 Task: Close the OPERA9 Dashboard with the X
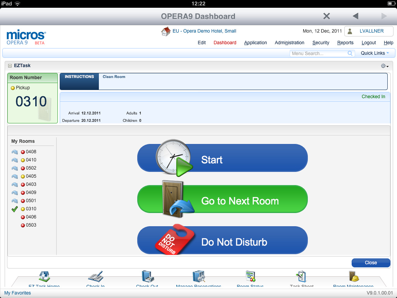326,16
